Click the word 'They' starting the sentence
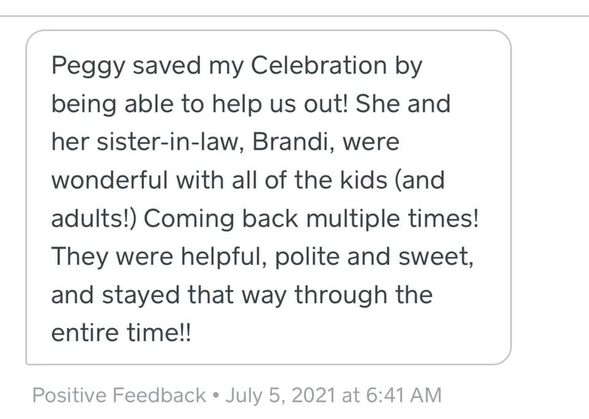The width and height of the screenshot is (589, 419). (80, 258)
